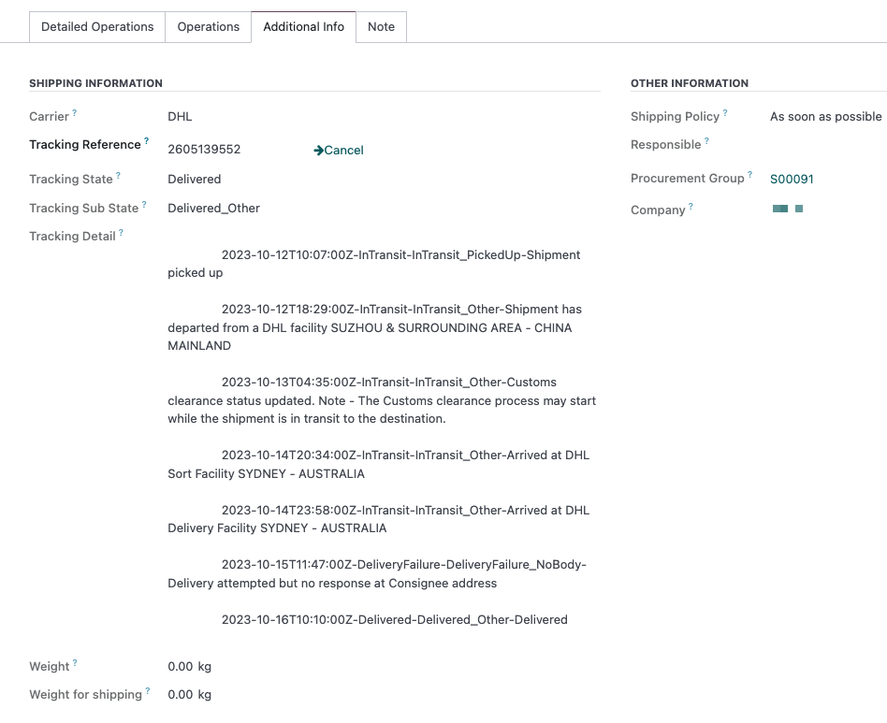Show help tooltip for Company

(x=691, y=207)
